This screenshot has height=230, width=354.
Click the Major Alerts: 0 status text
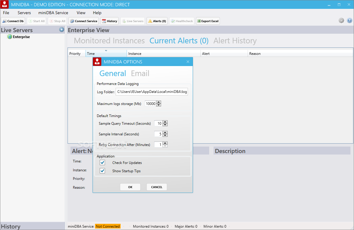click(186, 226)
